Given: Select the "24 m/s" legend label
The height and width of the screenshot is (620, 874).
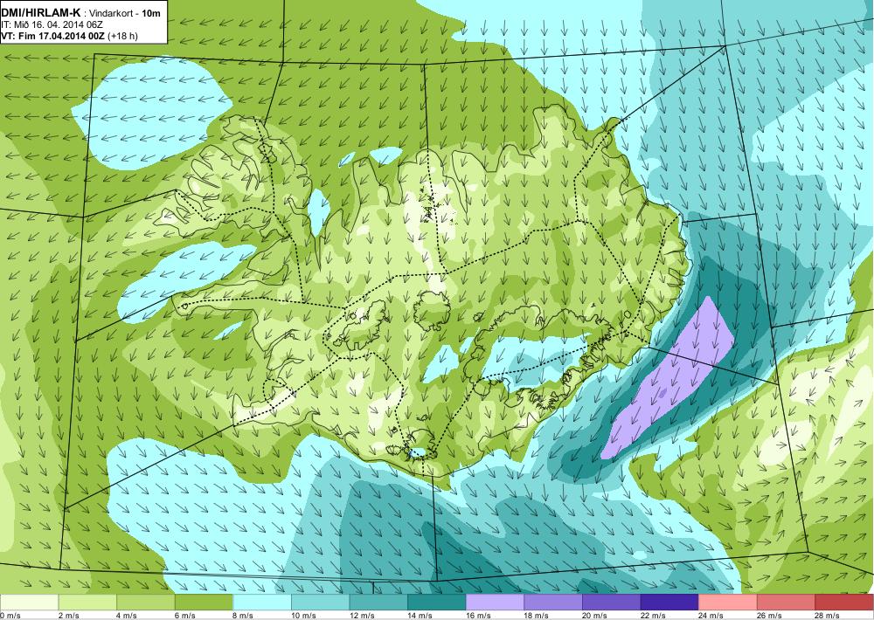Looking at the screenshot, I should point(711,615).
